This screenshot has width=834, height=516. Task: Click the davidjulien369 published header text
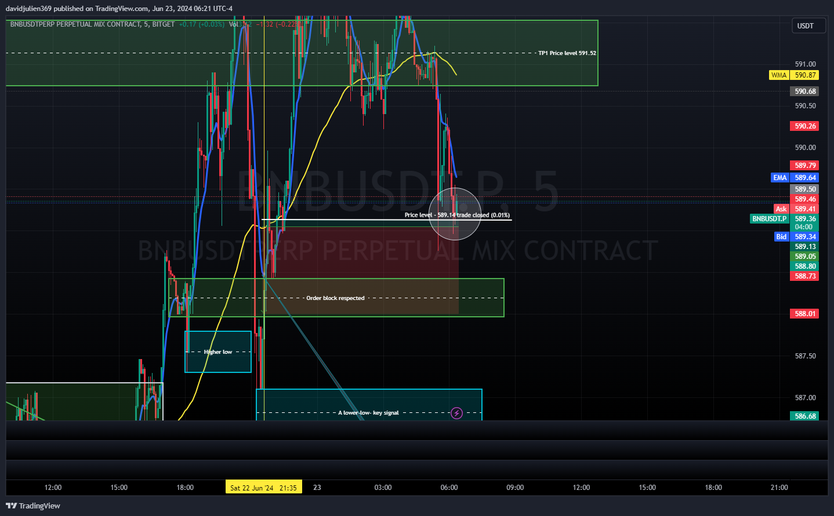pyautogui.click(x=119, y=9)
